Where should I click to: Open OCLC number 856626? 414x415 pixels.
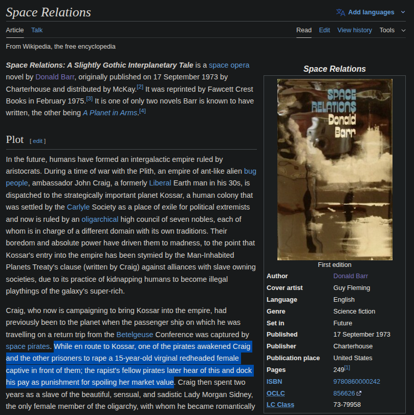point(344,393)
